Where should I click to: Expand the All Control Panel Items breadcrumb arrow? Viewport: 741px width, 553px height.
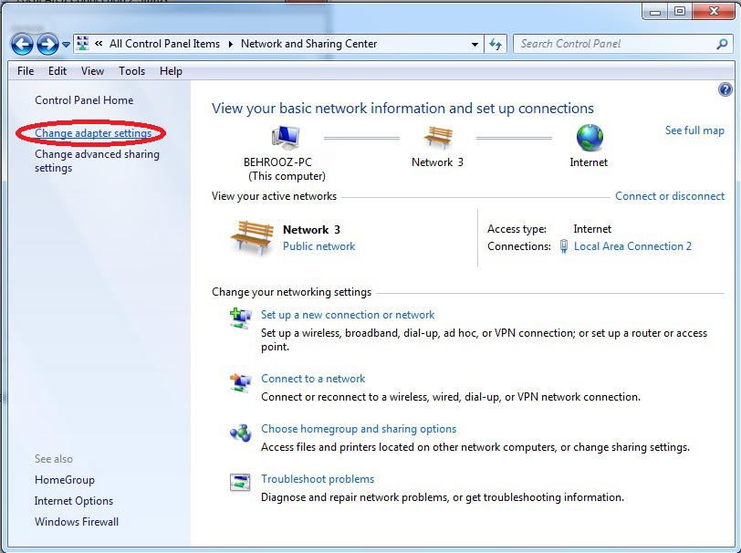pos(230,44)
